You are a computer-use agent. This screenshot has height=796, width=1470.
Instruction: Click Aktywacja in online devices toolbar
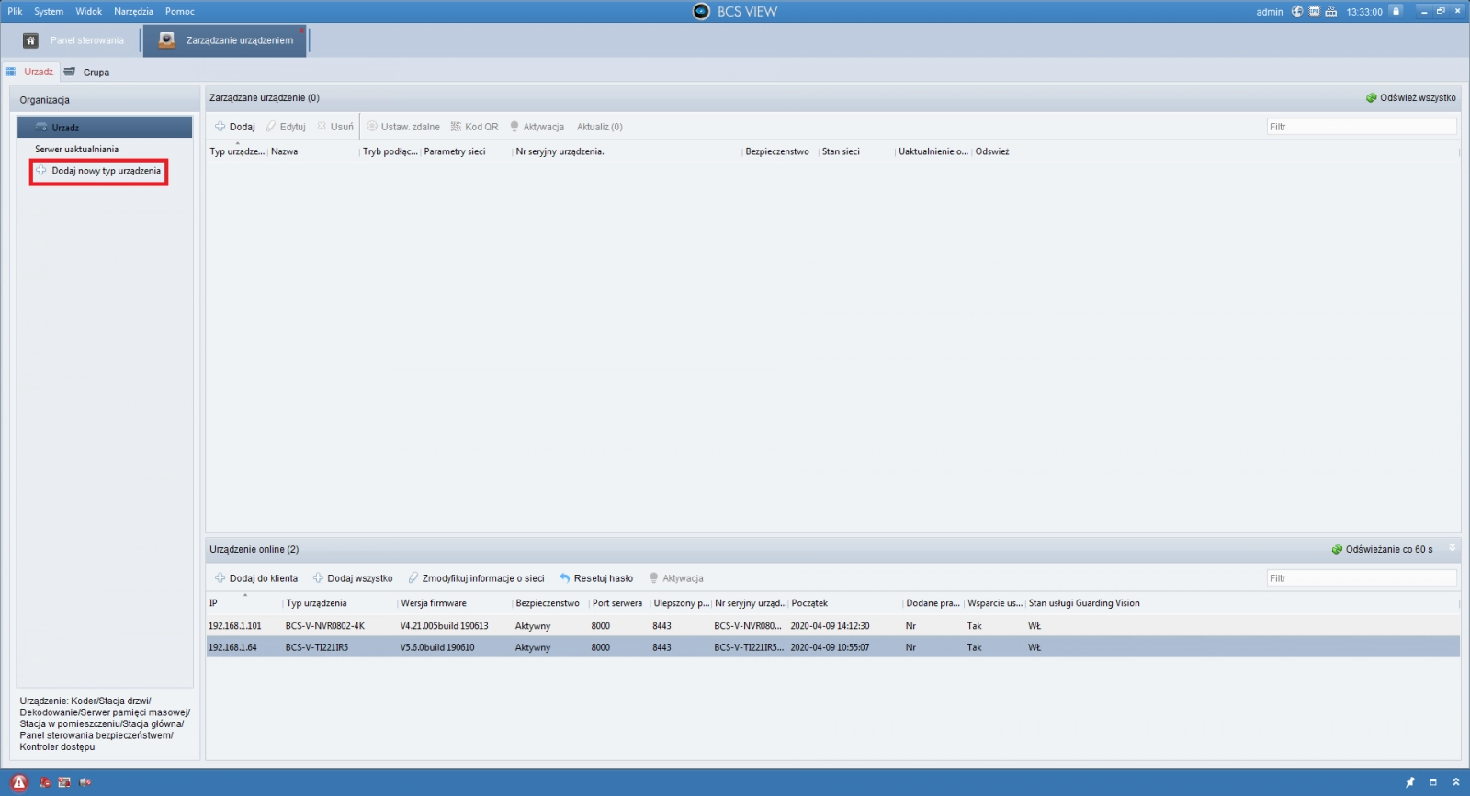coord(676,578)
